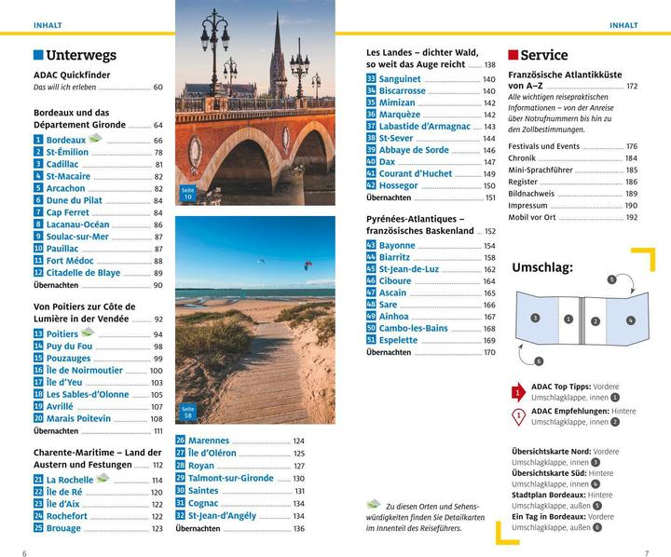Click the 'Mobil vor Ort' line
Viewport: 671px width, 557px height.
click(x=572, y=217)
